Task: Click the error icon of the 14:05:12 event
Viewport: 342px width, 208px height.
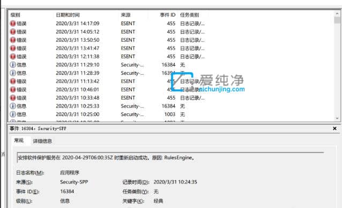Action: point(13,32)
